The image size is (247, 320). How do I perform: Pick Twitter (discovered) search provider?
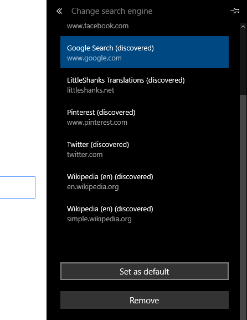pos(145,149)
